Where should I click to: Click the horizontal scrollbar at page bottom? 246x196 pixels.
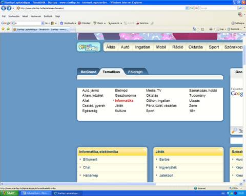(79, 184)
